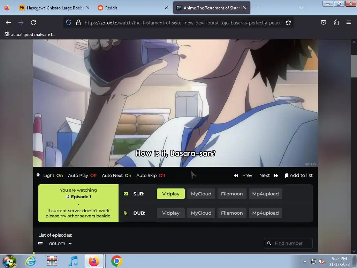
Task: Click the Firefox taskbar button
Action: coord(94,261)
